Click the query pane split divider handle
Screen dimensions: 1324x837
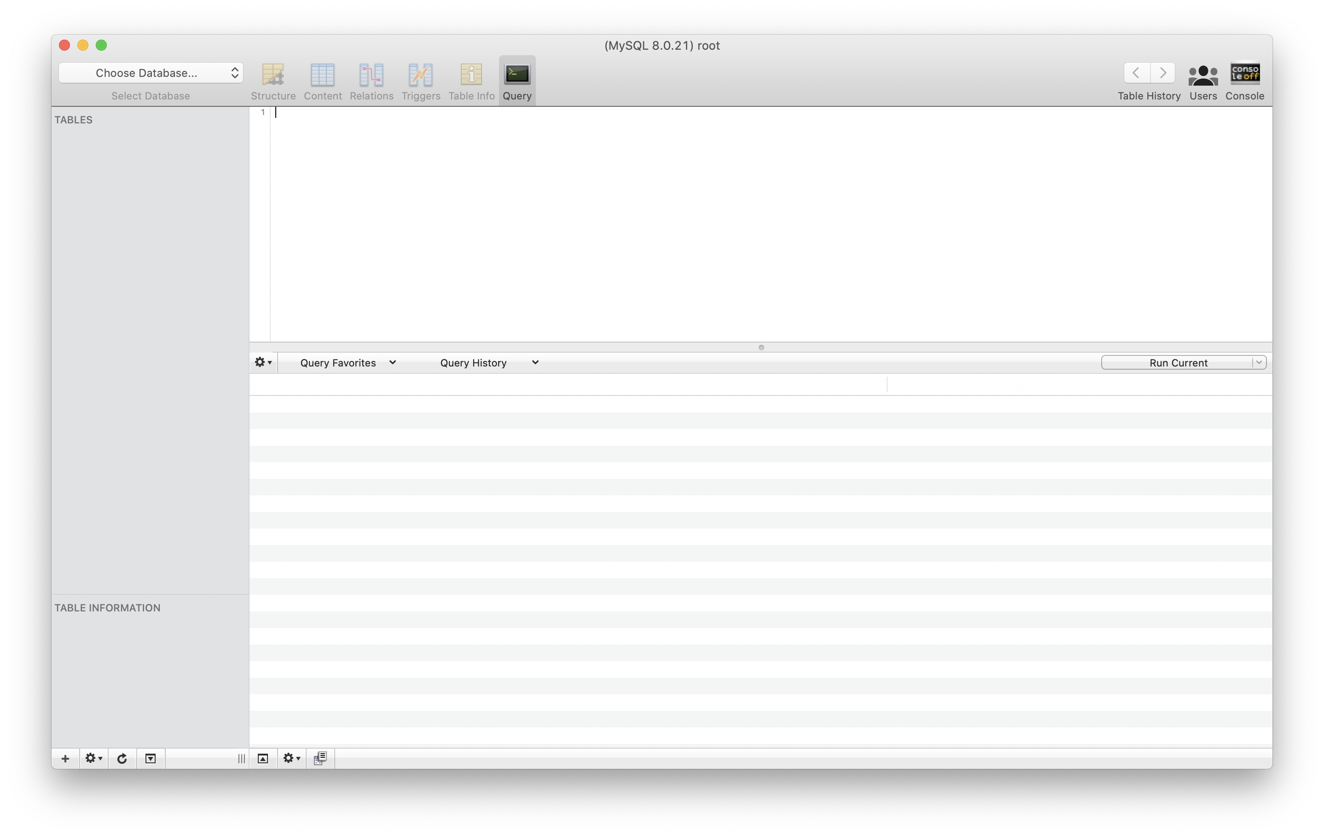pyautogui.click(x=761, y=348)
